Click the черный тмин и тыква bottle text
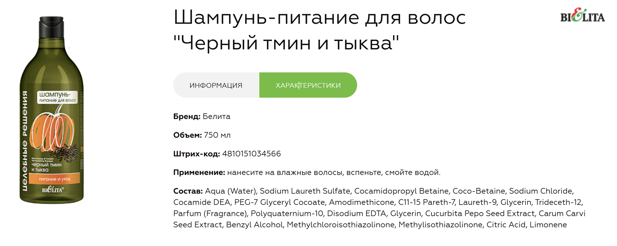 click(x=46, y=167)
